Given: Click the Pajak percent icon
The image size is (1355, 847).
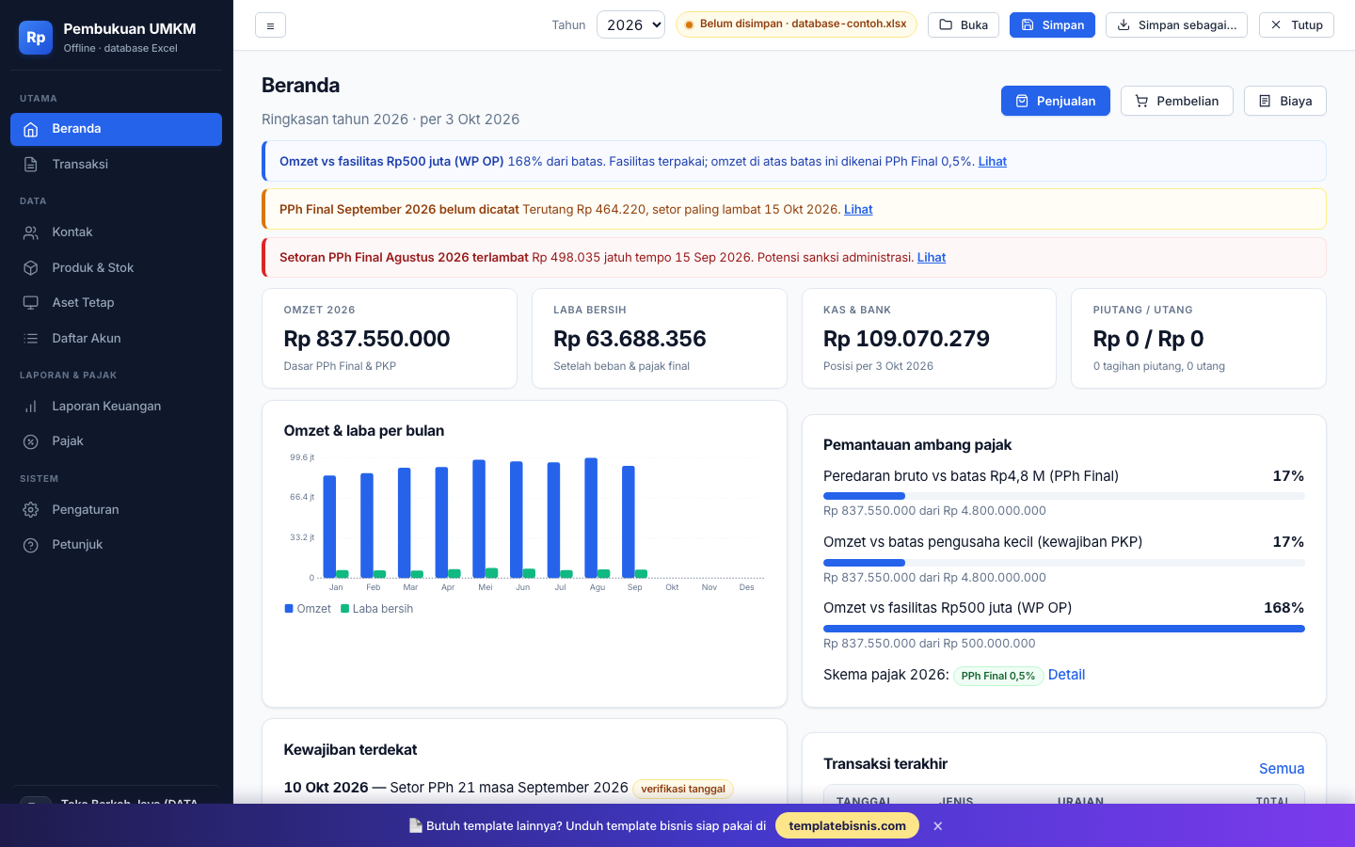Looking at the screenshot, I should (x=31, y=441).
